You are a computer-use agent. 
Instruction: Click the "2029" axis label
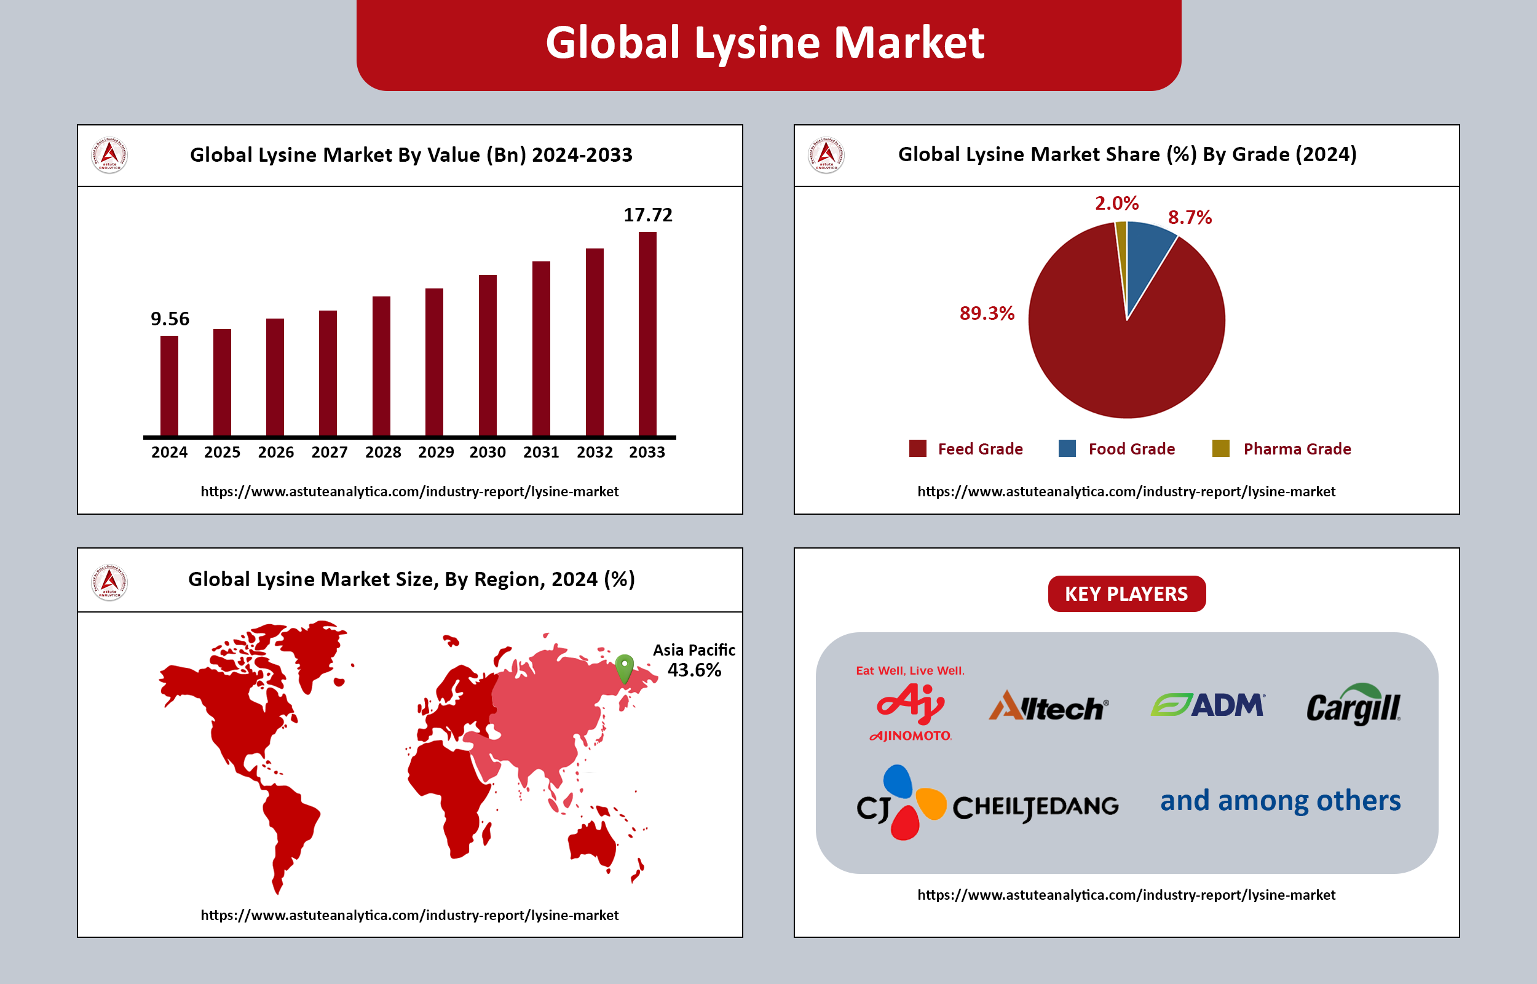[x=435, y=453]
